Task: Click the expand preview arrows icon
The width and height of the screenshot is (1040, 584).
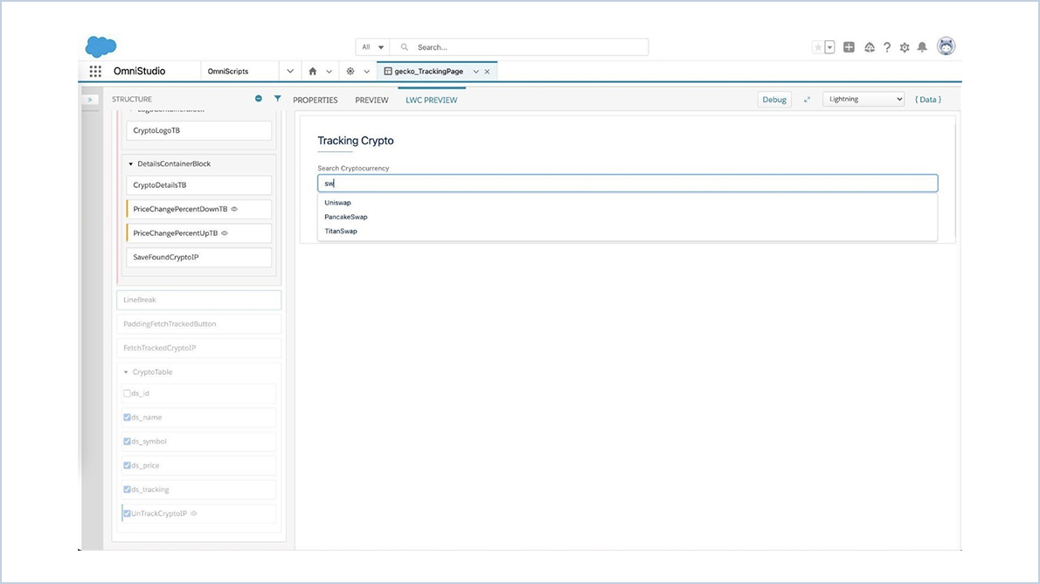Action: pyautogui.click(x=806, y=99)
